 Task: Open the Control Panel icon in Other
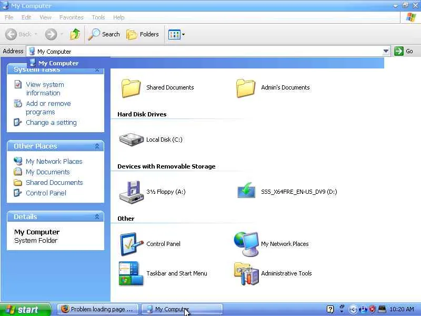(x=131, y=244)
